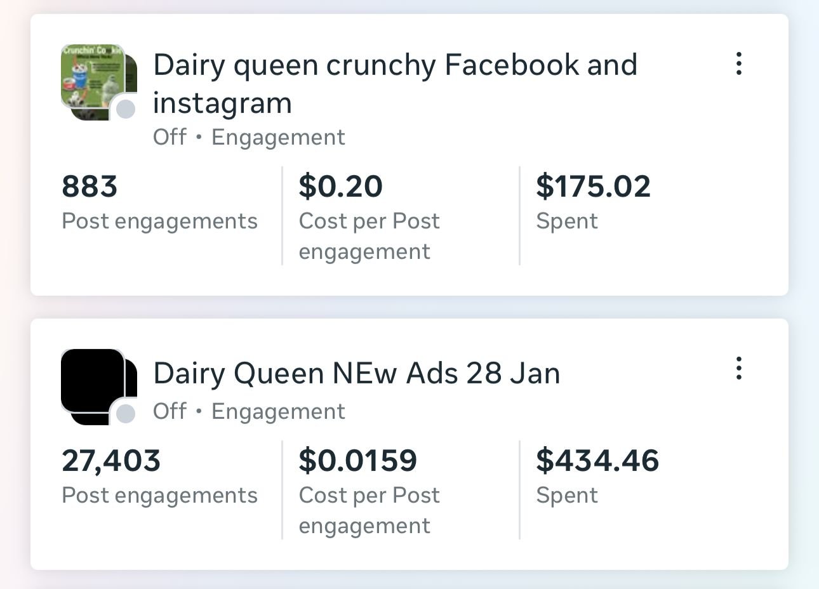The width and height of the screenshot is (819, 589).
Task: Click 'Cost per Post engagement' label in second card
Action: tap(369, 510)
